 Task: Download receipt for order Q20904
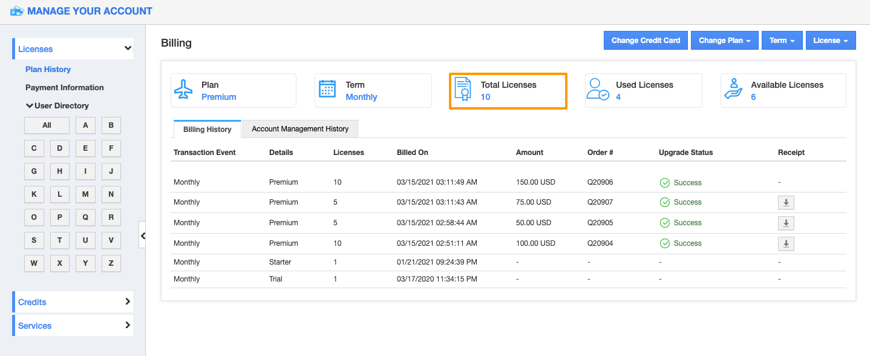[x=786, y=244]
